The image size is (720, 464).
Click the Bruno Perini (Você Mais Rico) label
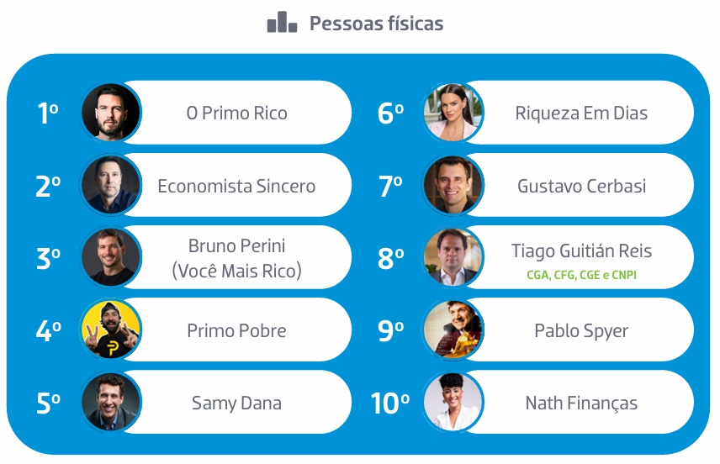tap(236, 258)
